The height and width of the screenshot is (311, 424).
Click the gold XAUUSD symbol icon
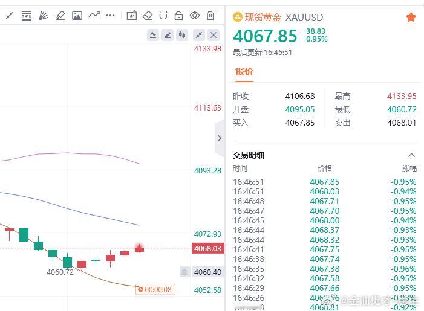coord(237,18)
